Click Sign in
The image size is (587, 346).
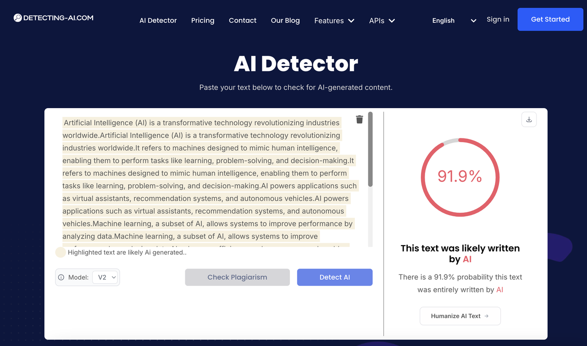coord(498,19)
